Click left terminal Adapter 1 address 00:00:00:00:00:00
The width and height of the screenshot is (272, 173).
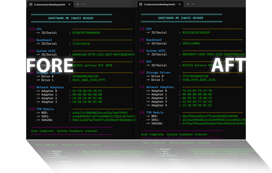click(87, 94)
